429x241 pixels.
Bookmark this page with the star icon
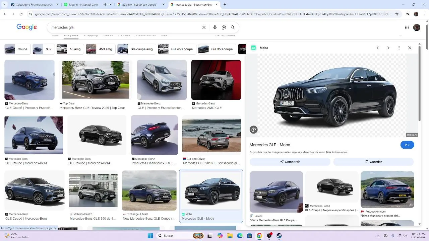pyautogui.click(x=397, y=14)
